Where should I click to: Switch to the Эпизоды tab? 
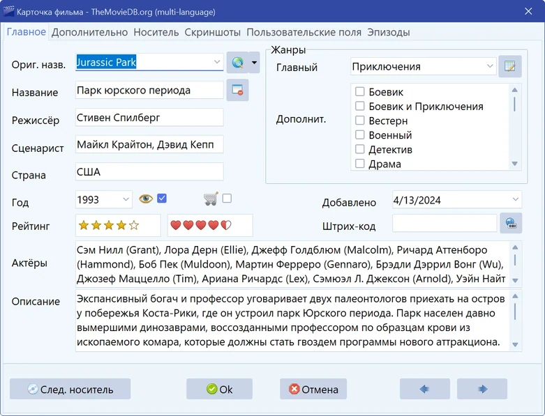pos(389,32)
